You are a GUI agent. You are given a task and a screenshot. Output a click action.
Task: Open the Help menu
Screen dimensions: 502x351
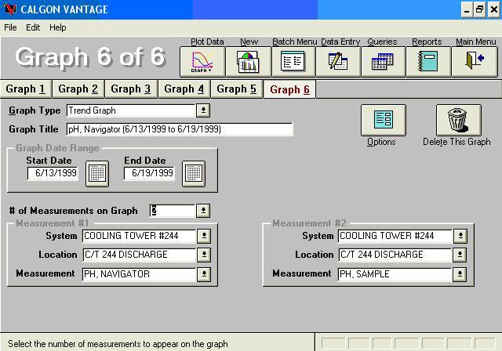(57, 27)
